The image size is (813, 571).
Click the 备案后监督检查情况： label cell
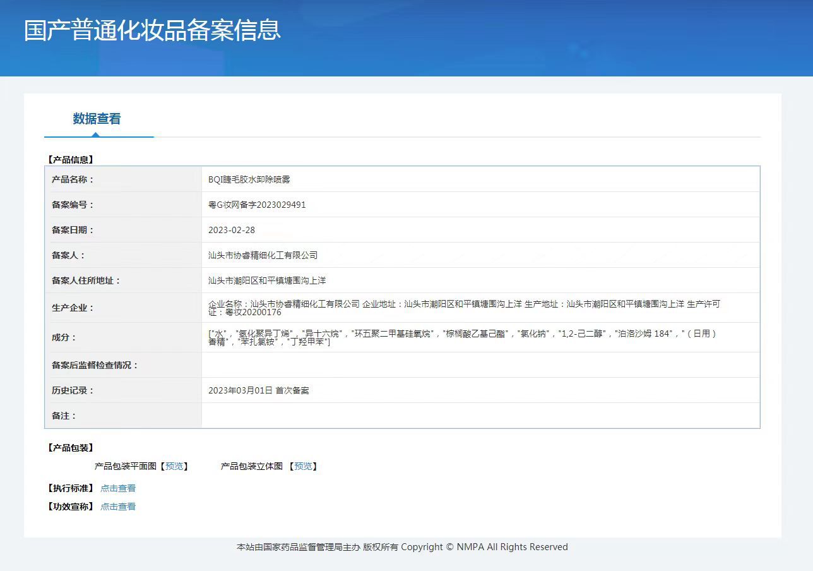pyautogui.click(x=123, y=365)
